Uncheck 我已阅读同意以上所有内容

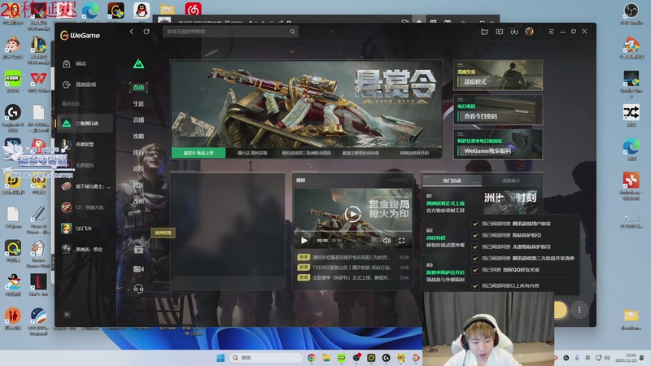475,286
